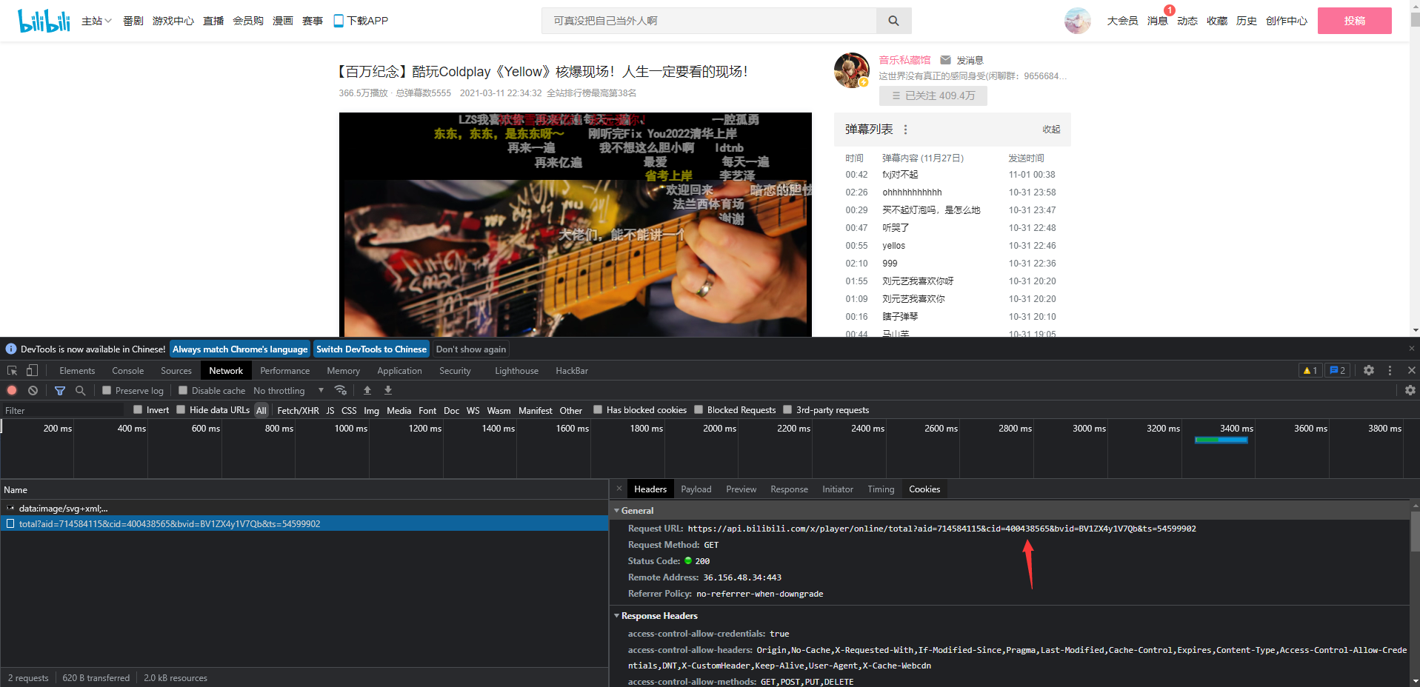Toggle the Invert filter checkbox

tap(138, 409)
